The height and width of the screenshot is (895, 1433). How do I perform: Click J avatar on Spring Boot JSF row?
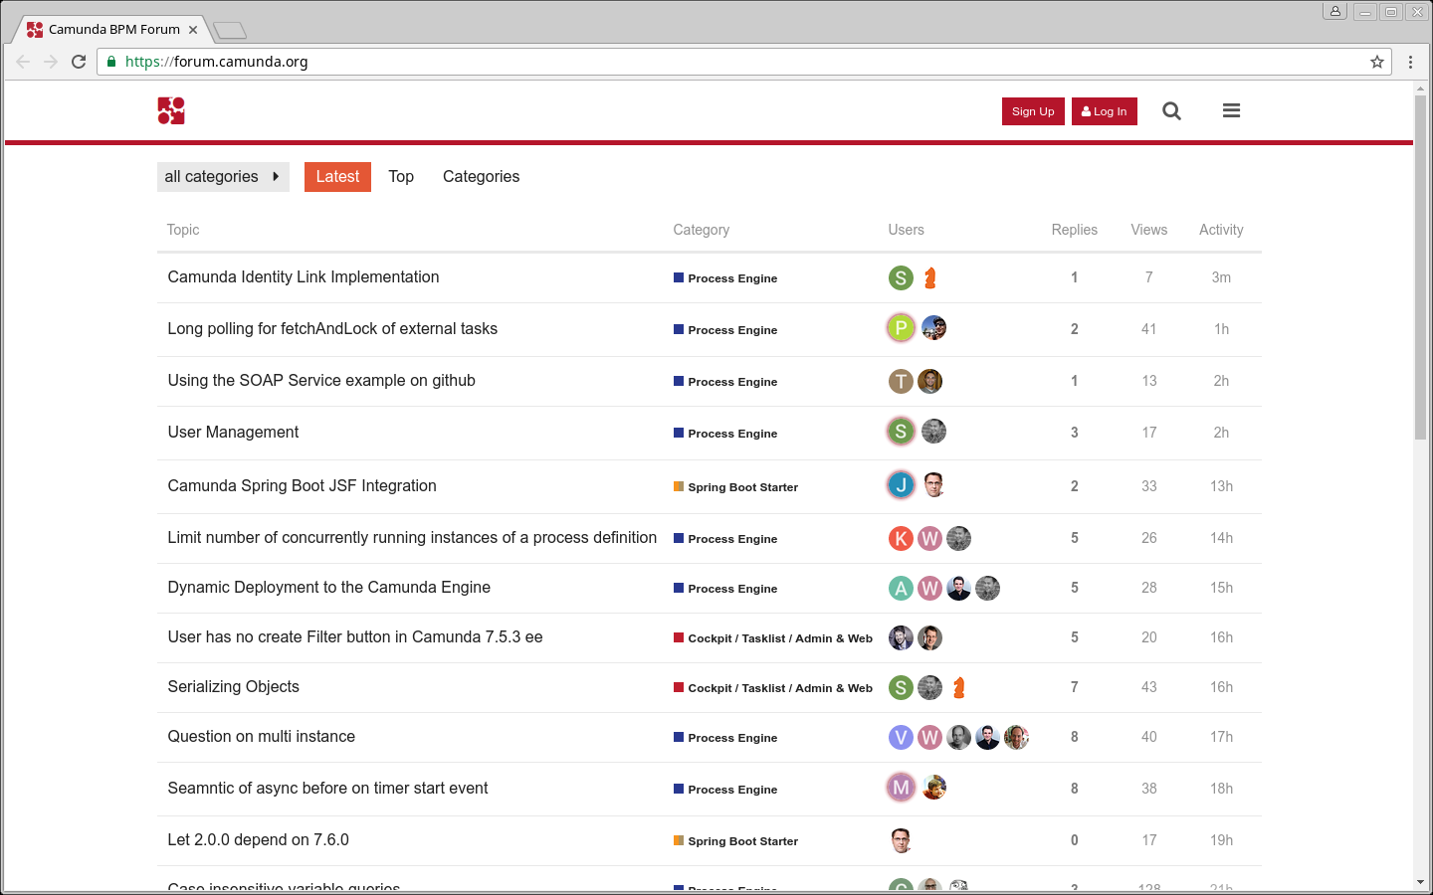(x=901, y=485)
